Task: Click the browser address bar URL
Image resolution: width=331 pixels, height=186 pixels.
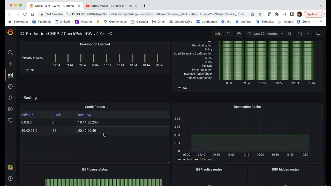Action: 156,14
